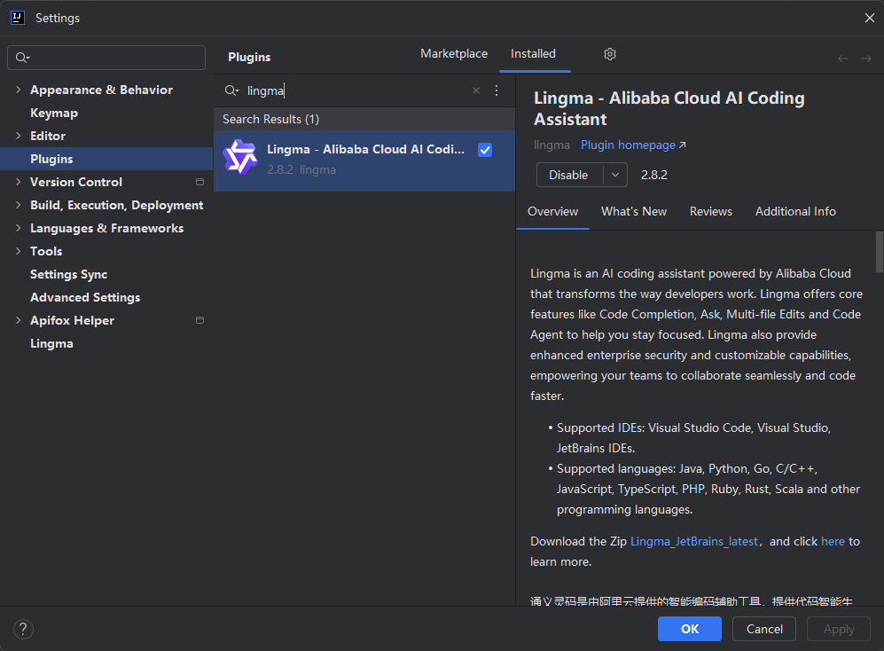Click the Lingma plugin logo icon
884x651 pixels.
tap(240, 157)
